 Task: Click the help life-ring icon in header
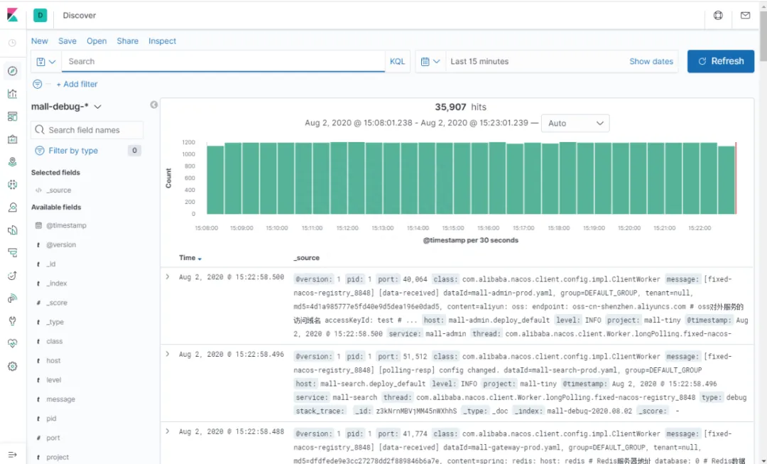717,15
